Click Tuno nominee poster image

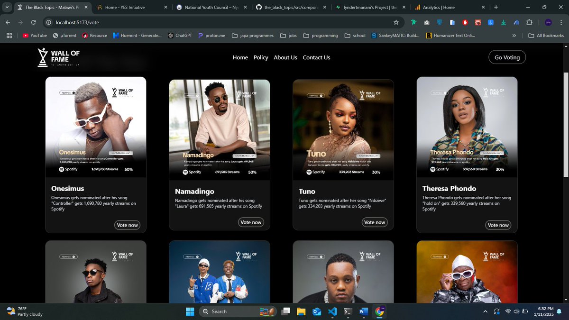click(343, 130)
